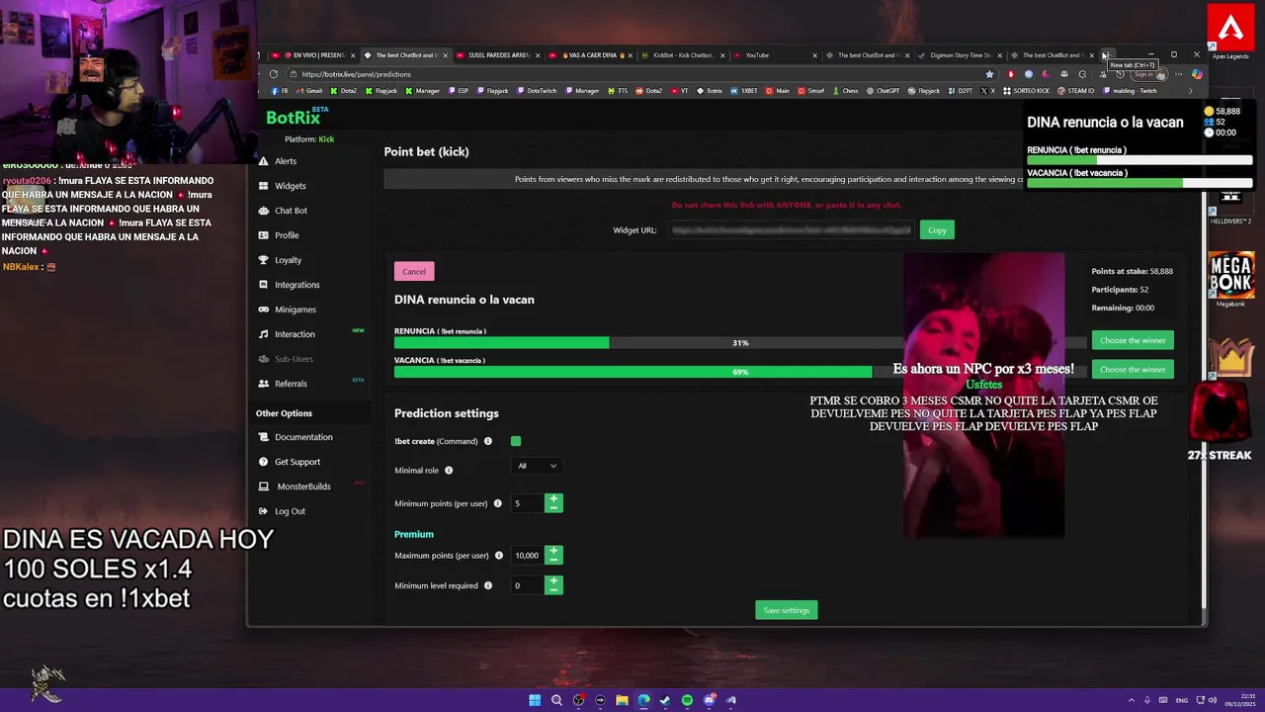Viewport: 1265px width, 712px height.
Task: Open Spotify from the taskbar
Action: pos(687,700)
